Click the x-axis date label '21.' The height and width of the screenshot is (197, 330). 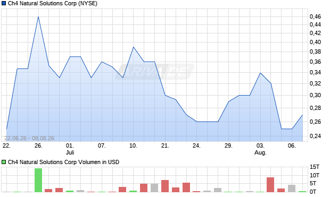pos(165,145)
